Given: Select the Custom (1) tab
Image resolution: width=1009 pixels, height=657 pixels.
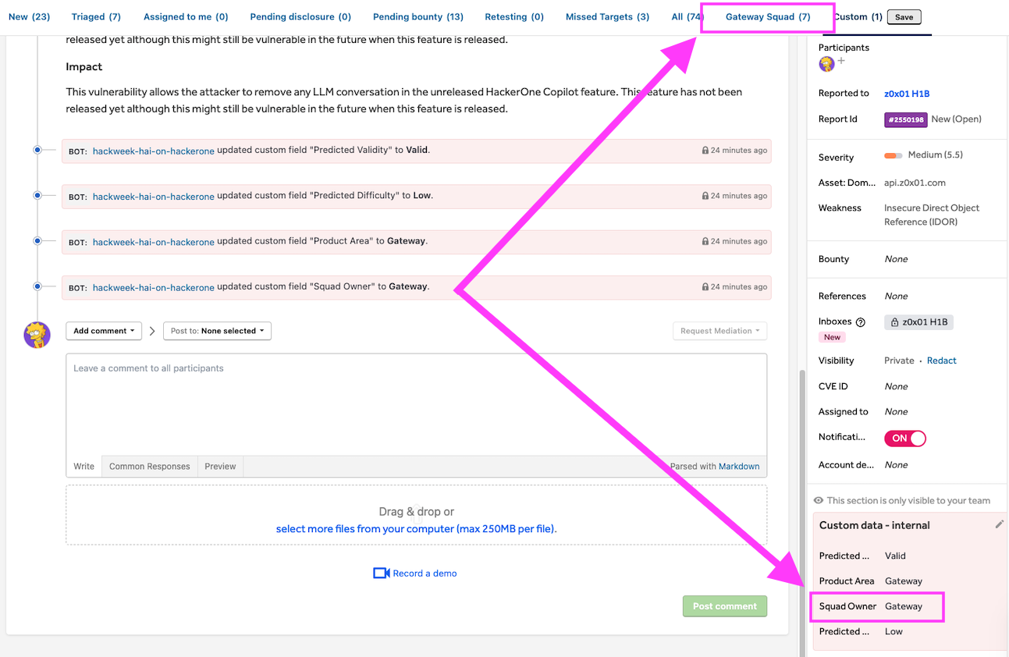Looking at the screenshot, I should pyautogui.click(x=858, y=16).
